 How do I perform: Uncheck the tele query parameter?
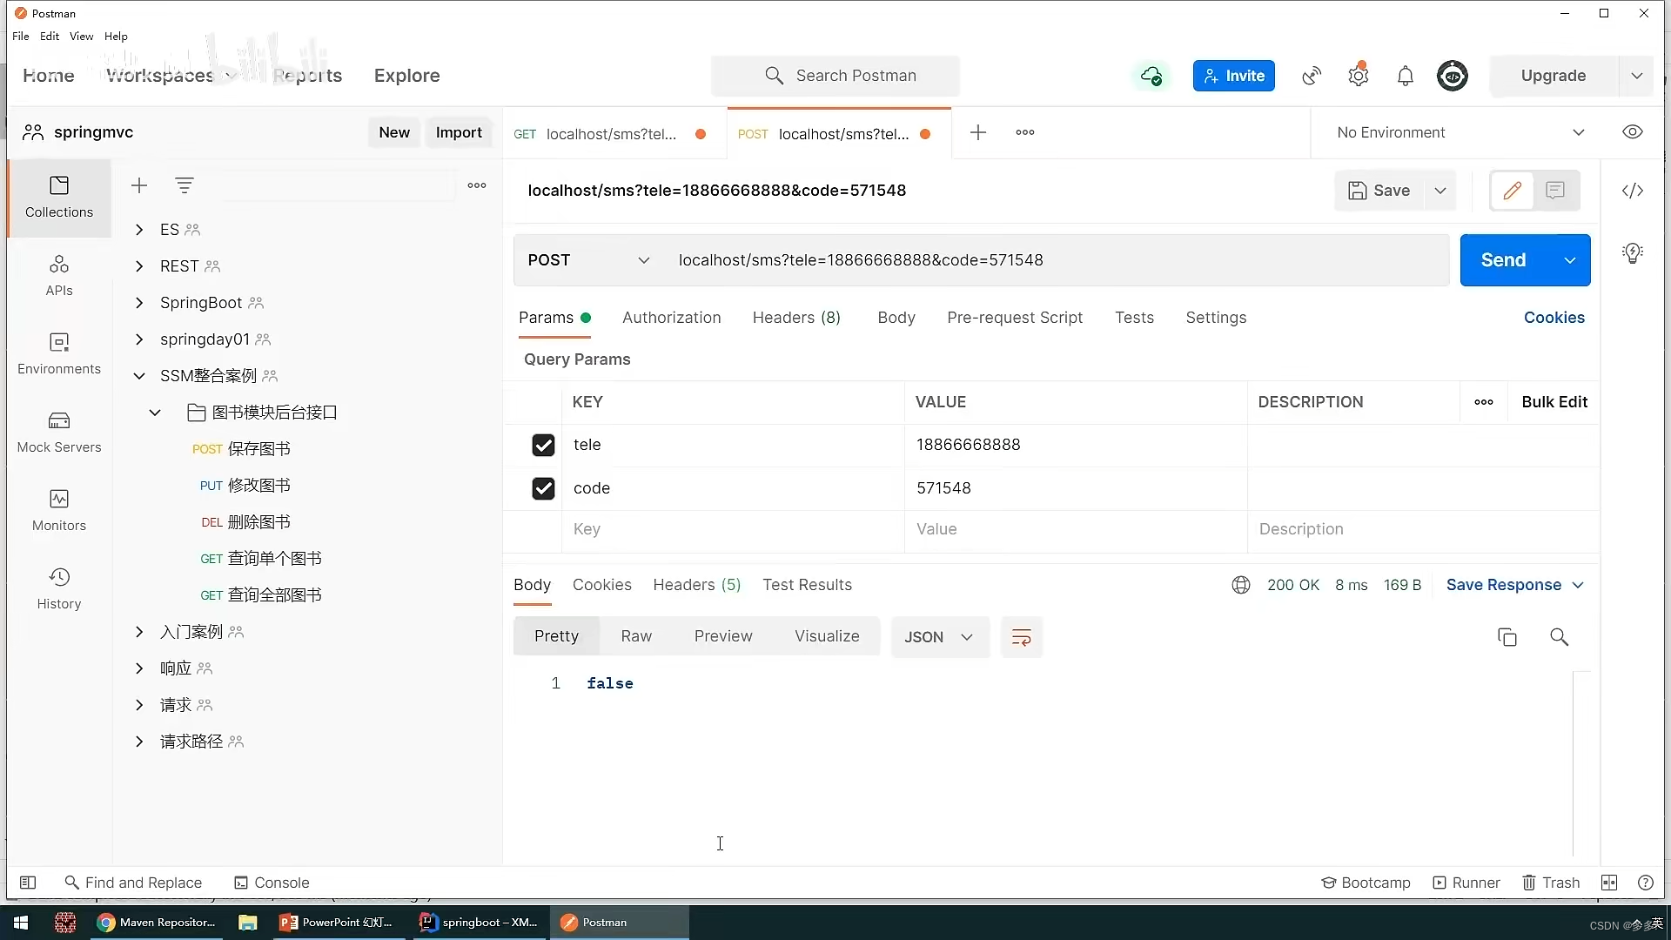[543, 445]
